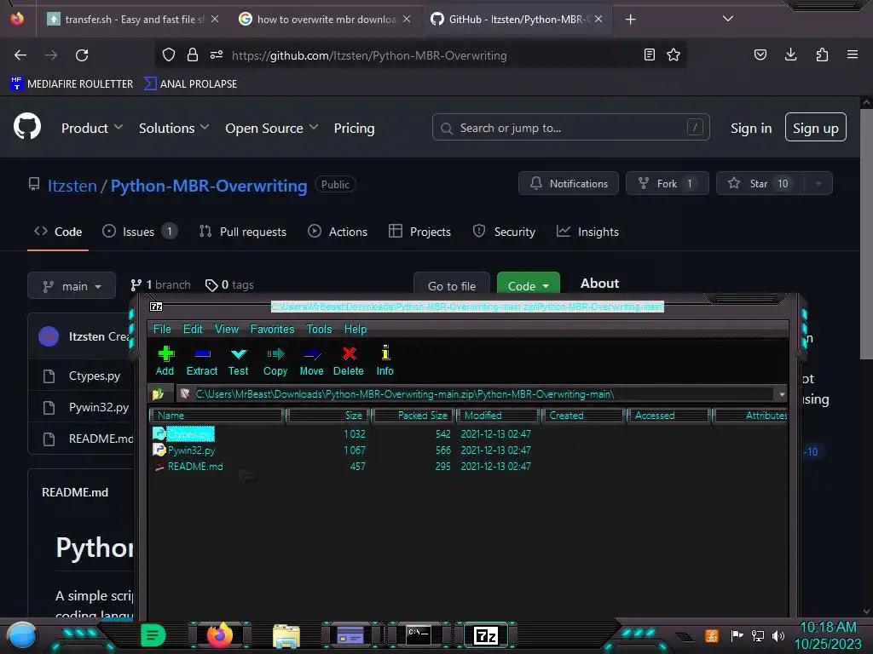Go back in Firefox history

click(20, 55)
